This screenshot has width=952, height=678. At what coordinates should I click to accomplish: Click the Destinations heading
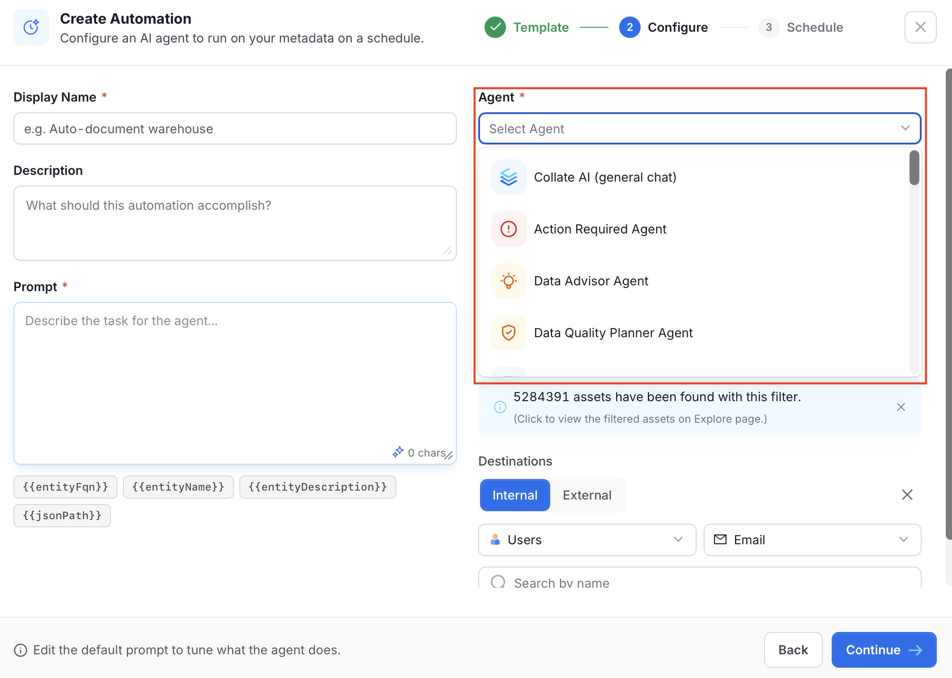pos(515,461)
